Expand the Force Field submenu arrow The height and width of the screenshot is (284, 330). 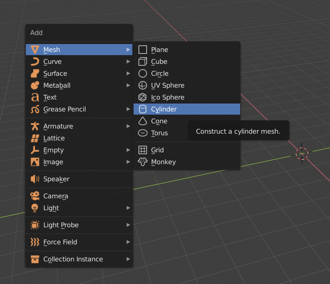point(128,242)
